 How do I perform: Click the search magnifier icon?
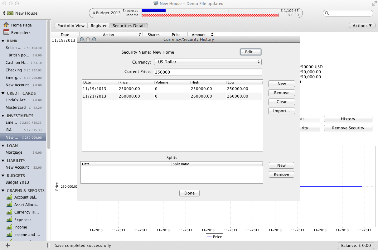coord(327,13)
